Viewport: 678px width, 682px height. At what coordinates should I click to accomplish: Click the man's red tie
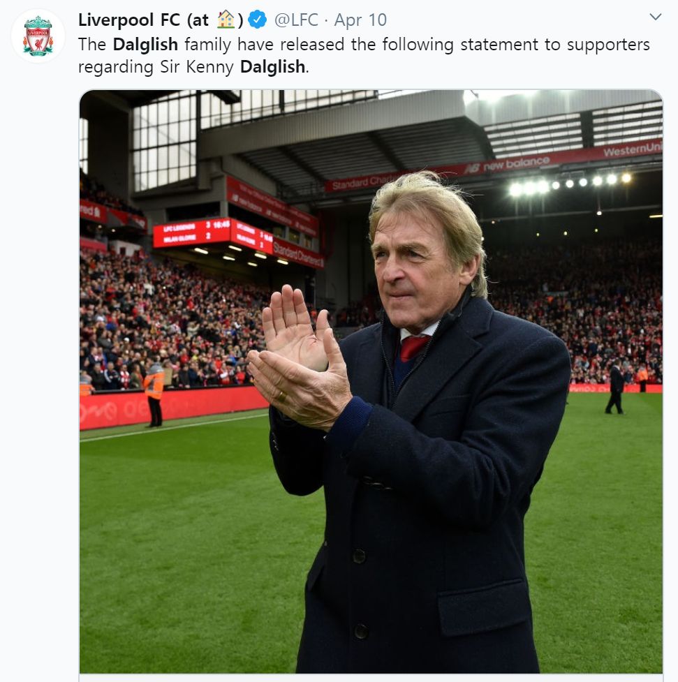413,346
